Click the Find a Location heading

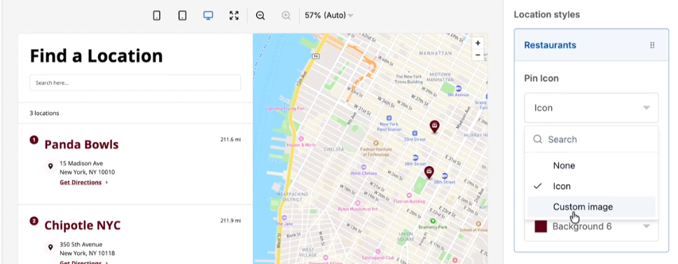(x=96, y=56)
